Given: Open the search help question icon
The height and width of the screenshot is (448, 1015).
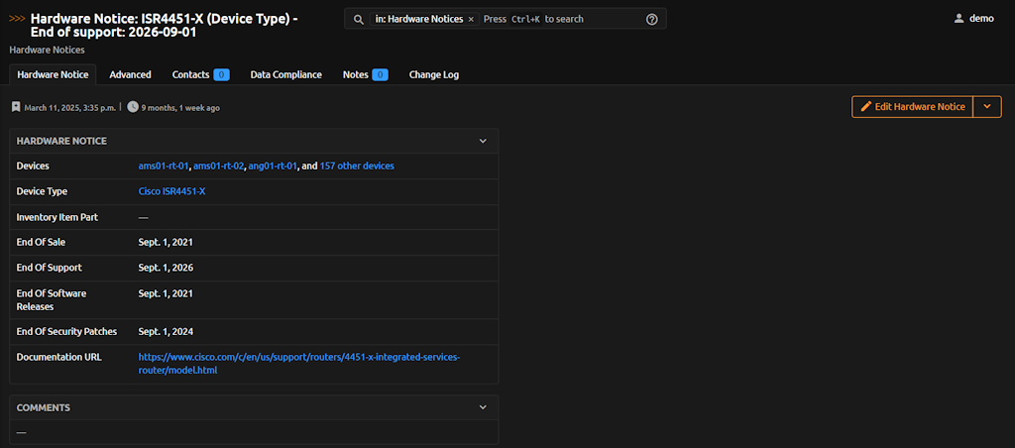Looking at the screenshot, I should click(651, 19).
